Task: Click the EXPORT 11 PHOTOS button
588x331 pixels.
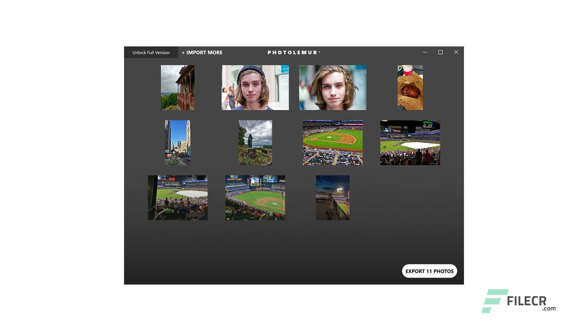Action: click(x=430, y=271)
